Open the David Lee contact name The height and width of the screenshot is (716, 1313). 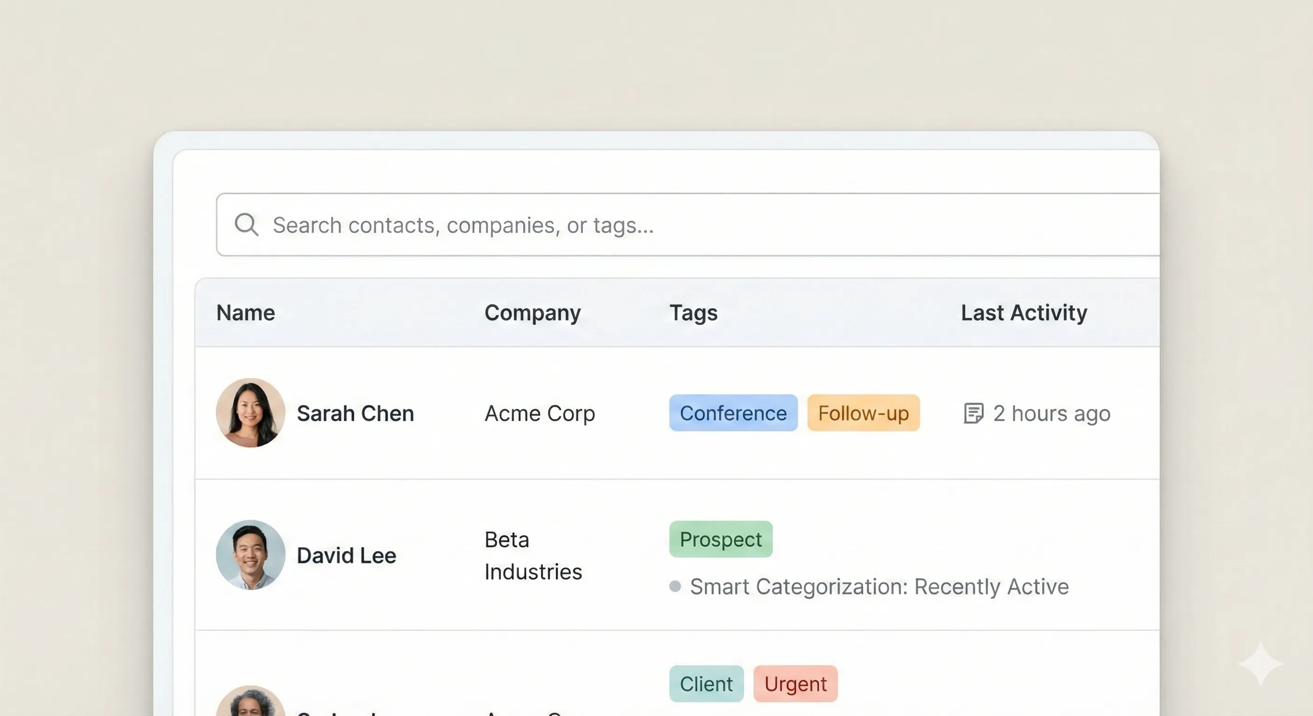coord(346,556)
